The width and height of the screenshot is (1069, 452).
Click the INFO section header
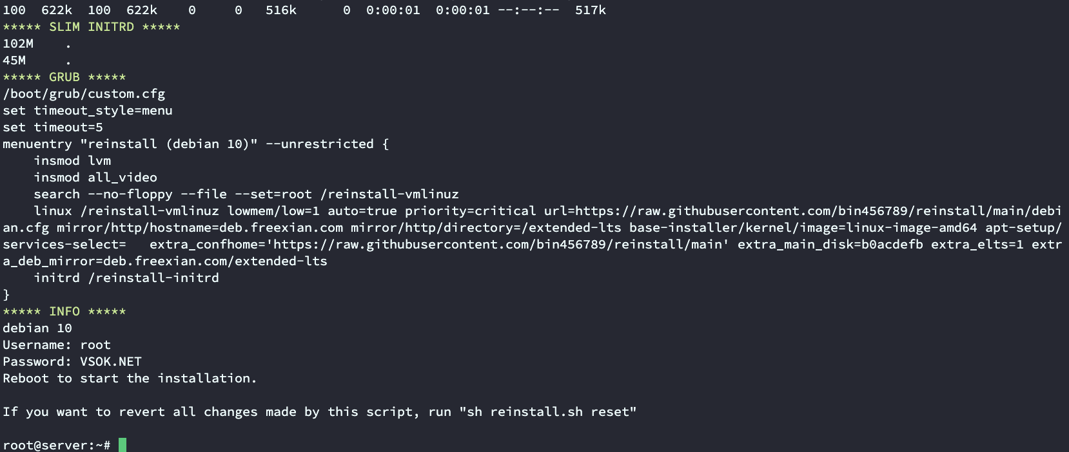(x=64, y=312)
